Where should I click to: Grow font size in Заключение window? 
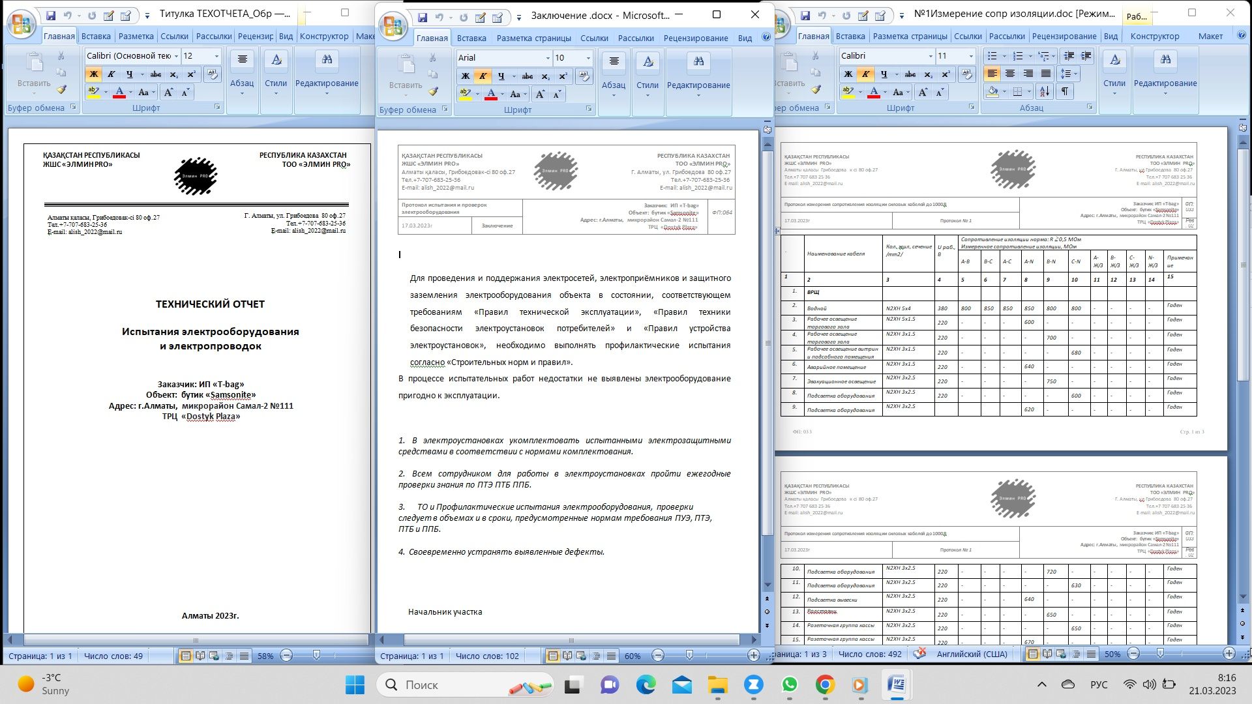540,95
